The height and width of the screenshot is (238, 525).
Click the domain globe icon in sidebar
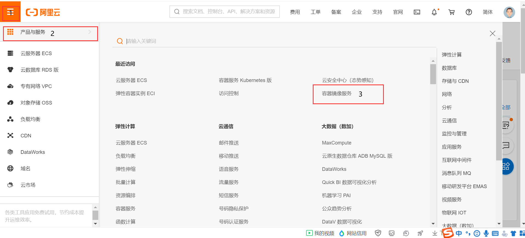[x=10, y=168]
